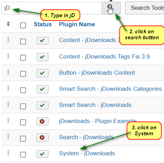Disable Smart Search - jDownloads status toggle
The height and width of the screenshot is (163, 164).
pos(42,105)
